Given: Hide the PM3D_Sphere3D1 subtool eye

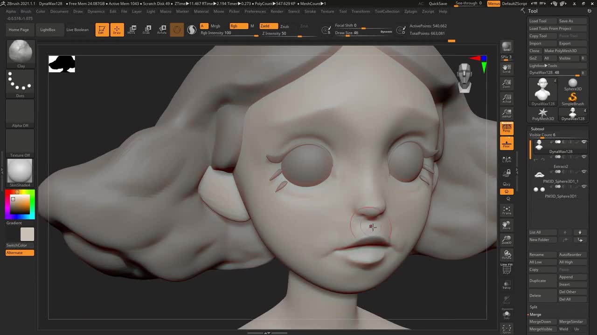Looking at the screenshot, I should tap(584, 187).
